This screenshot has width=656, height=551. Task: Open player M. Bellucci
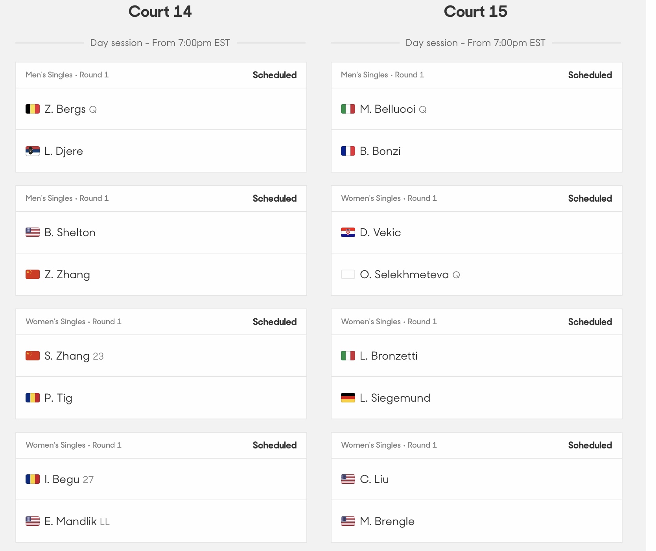(x=388, y=109)
